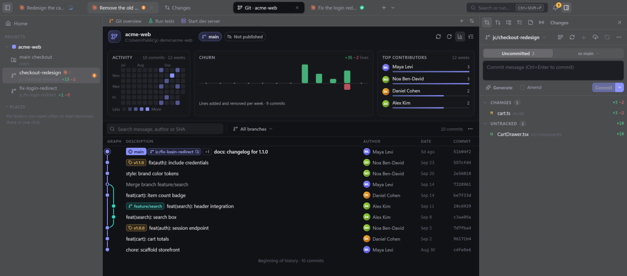Select the file tree icon in right panel

[509, 22]
